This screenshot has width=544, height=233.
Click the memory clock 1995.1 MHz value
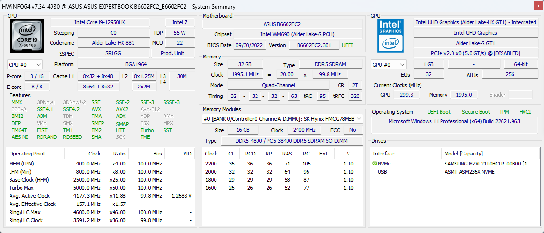[x=245, y=75]
